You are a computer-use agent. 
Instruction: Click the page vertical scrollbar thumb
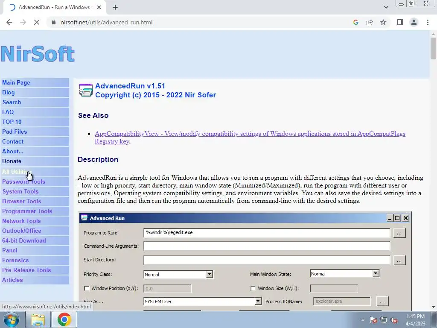click(x=433, y=48)
